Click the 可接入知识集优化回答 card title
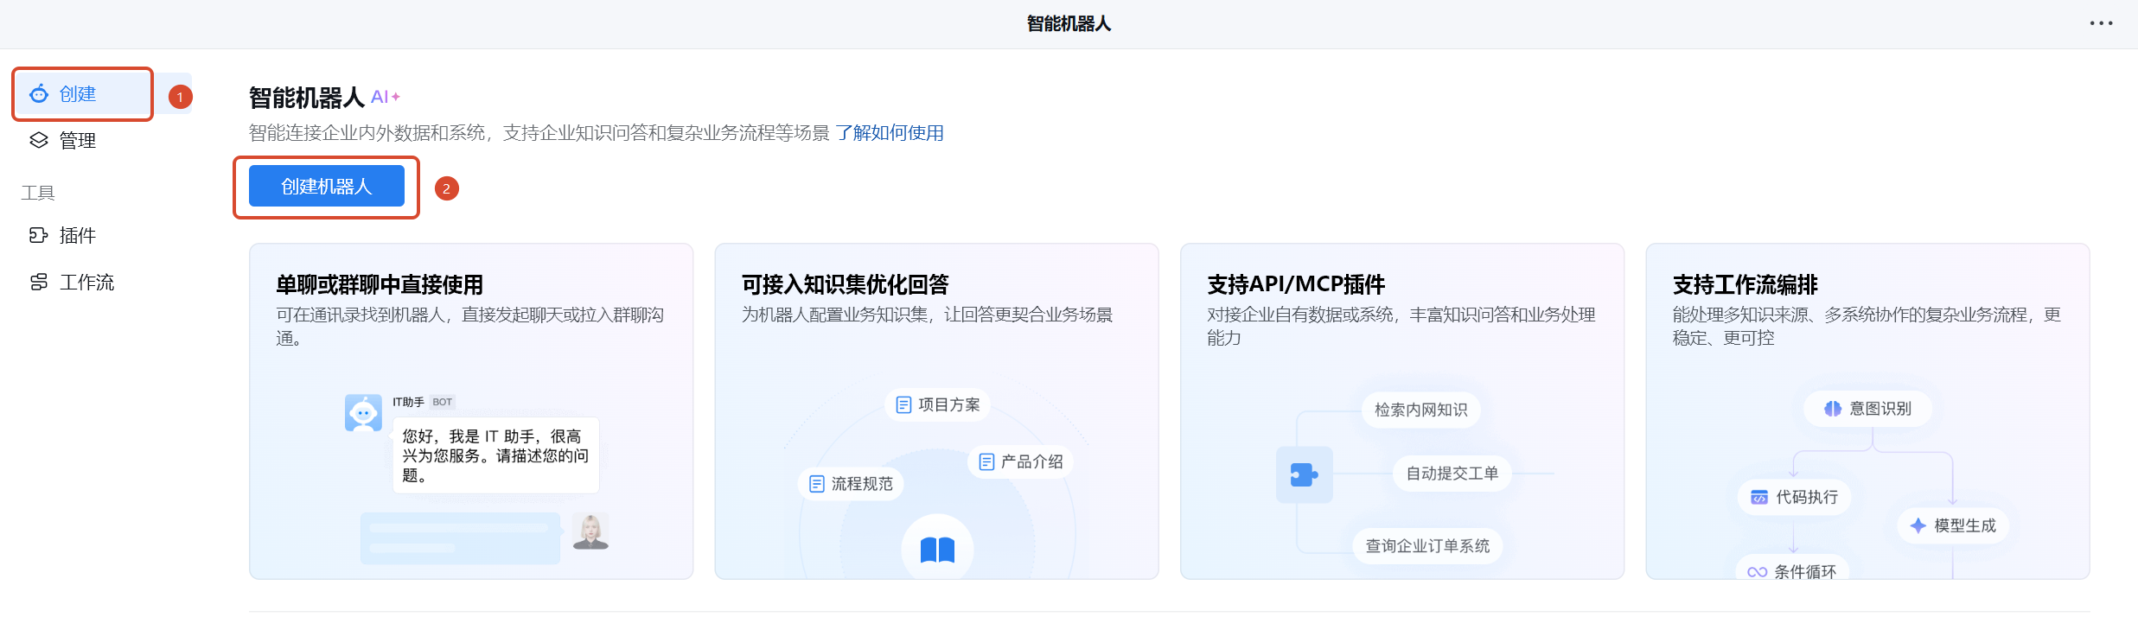Viewport: 2138px width, 617px height. (846, 284)
